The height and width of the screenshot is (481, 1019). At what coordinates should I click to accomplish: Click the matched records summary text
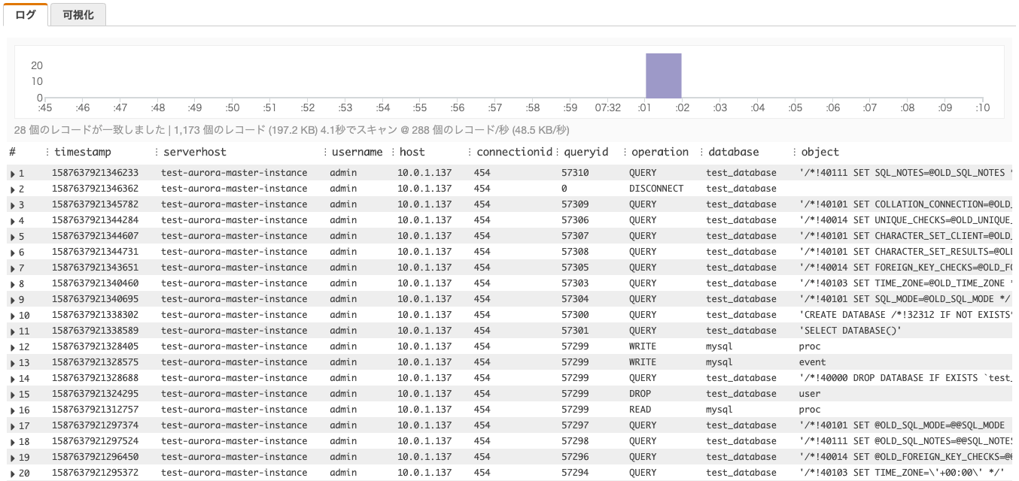coord(291,130)
